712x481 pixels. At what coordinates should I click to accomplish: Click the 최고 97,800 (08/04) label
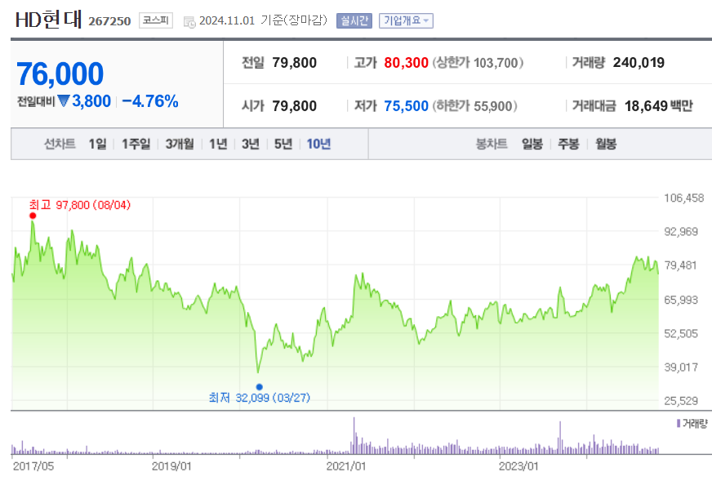(x=80, y=205)
